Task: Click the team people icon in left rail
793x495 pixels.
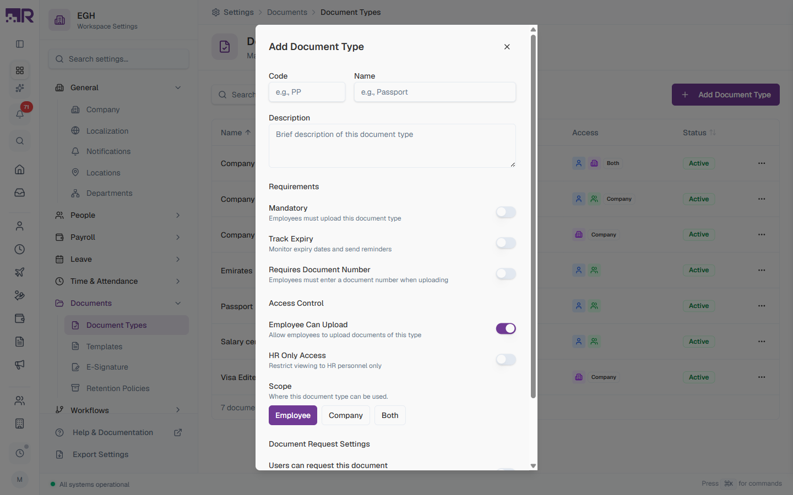Action: coord(20,400)
